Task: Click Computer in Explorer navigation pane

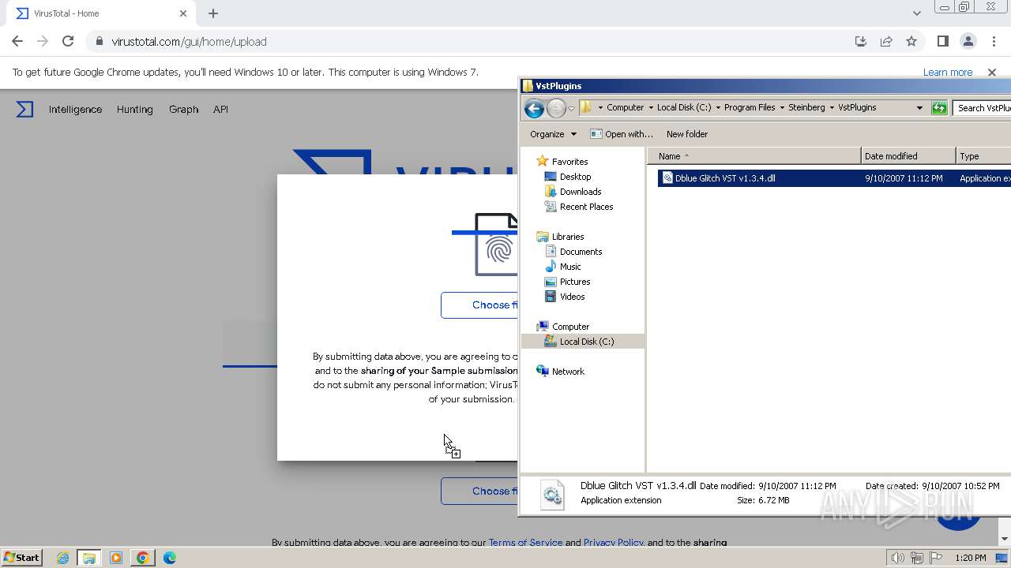Action: tap(570, 327)
